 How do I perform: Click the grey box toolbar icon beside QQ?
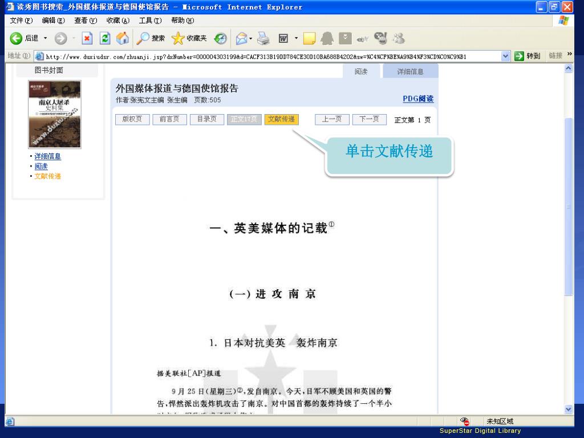[x=345, y=38]
